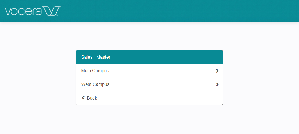Click the tiny trademark symbol after logo
299x134 pixels.
pos(57,16)
